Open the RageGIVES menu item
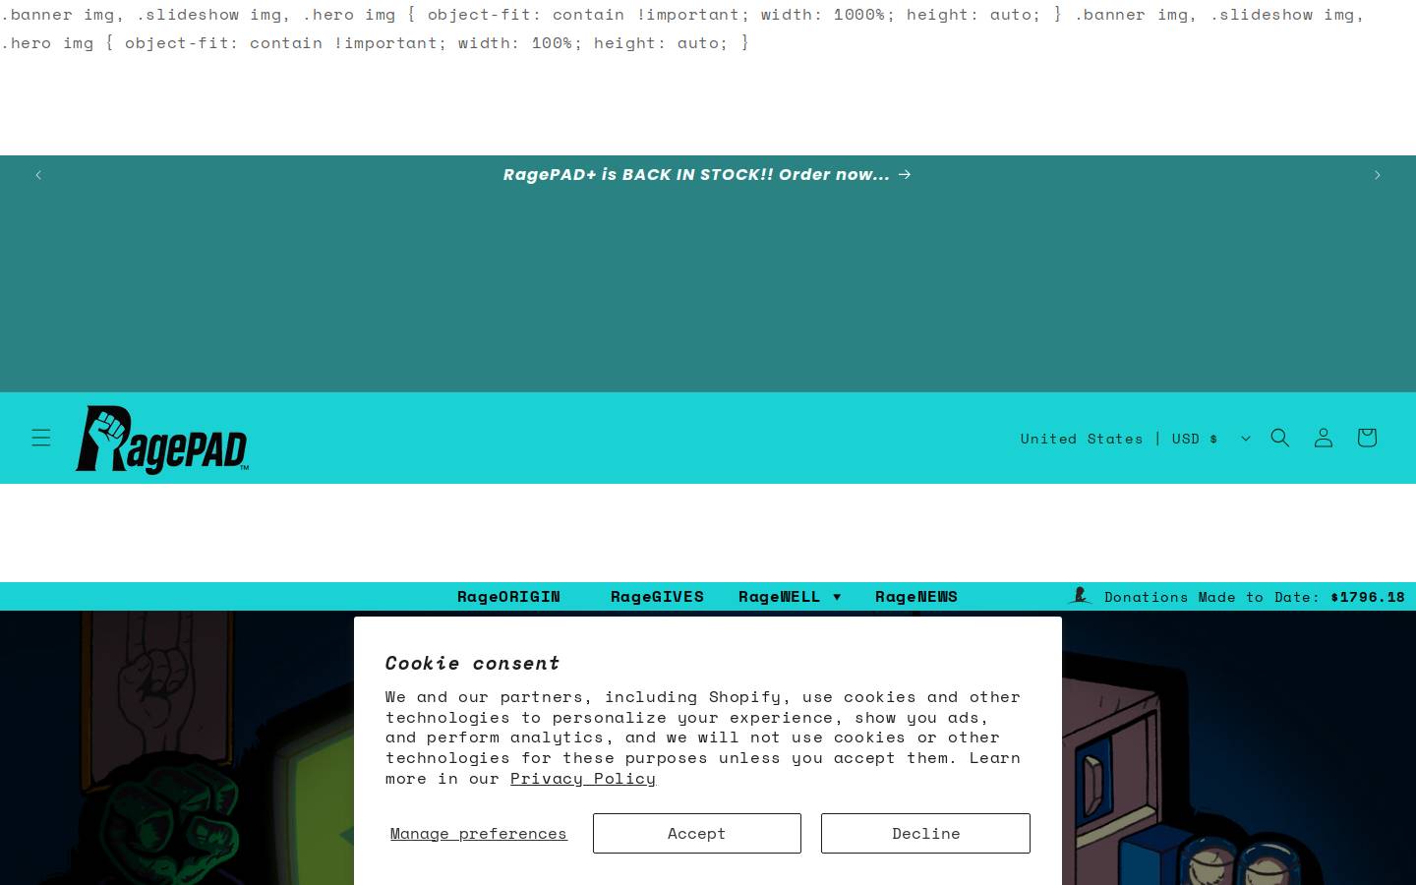 657,597
